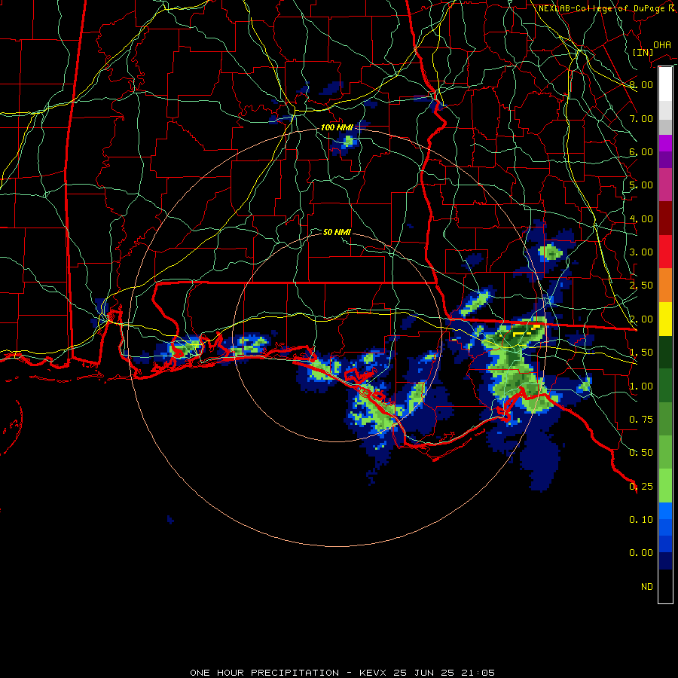Click the 1.50 legend value

[641, 353]
